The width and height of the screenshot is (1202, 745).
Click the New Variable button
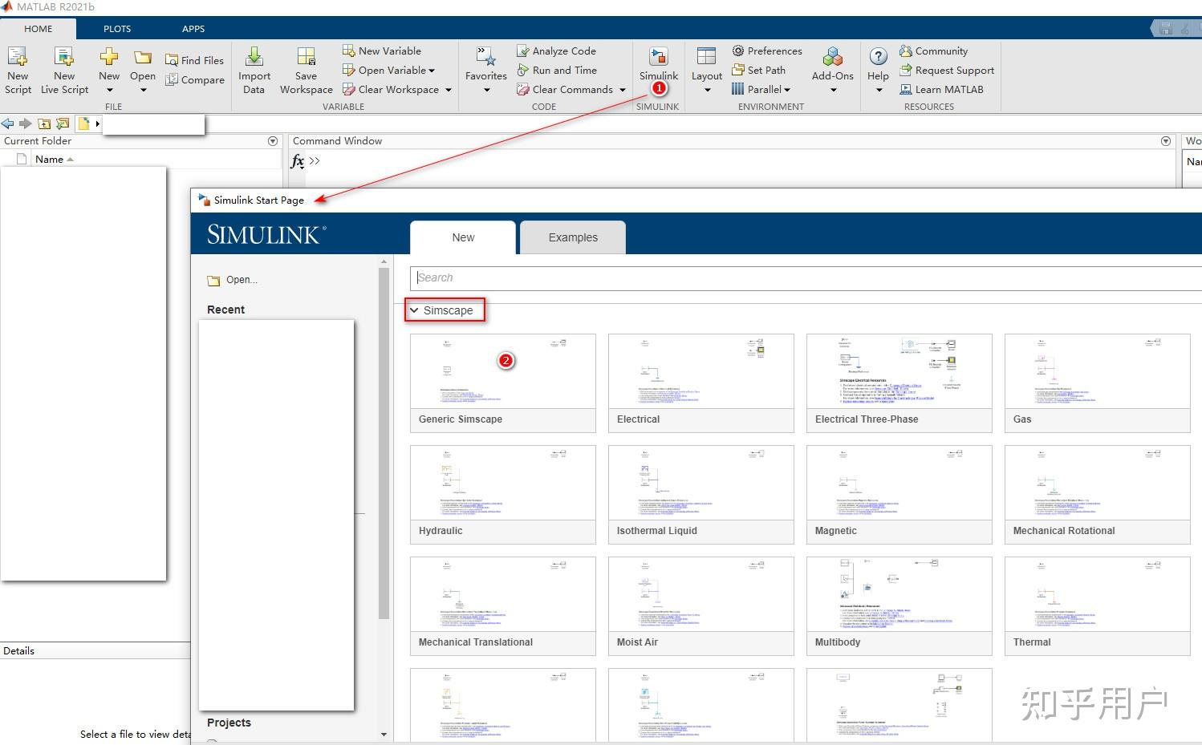382,51
